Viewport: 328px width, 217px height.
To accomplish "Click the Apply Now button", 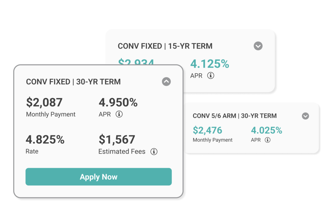I will pos(99,177).
